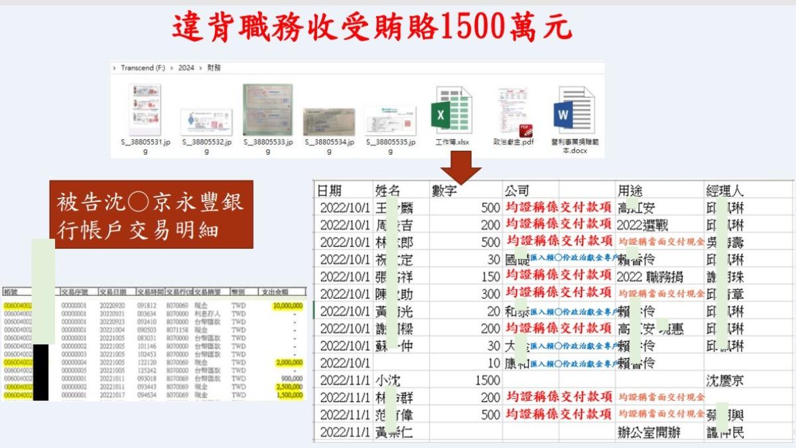
Task: Click the highlighted 1,500,000 amount
Action: [289, 394]
